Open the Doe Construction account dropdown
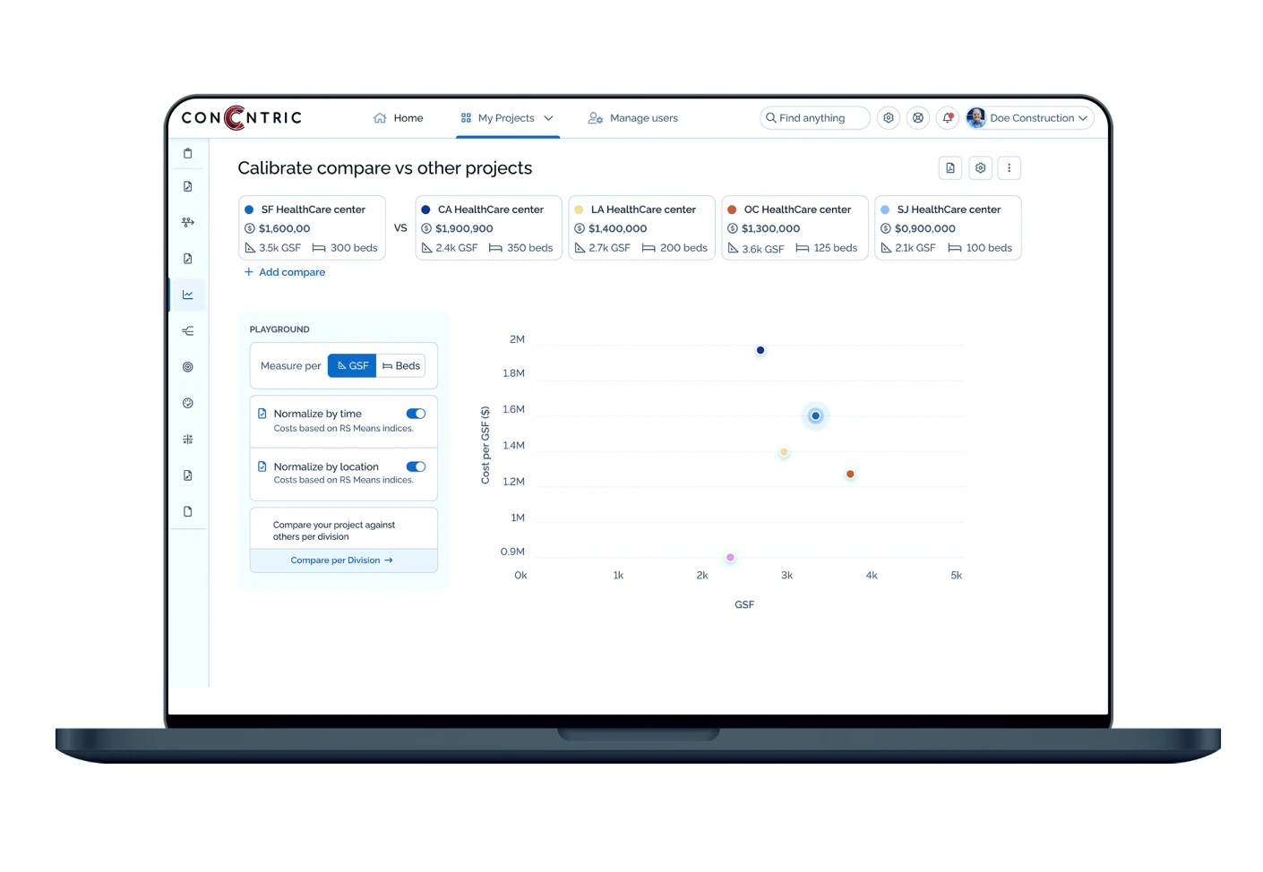This screenshot has width=1263, height=872. click(1030, 118)
